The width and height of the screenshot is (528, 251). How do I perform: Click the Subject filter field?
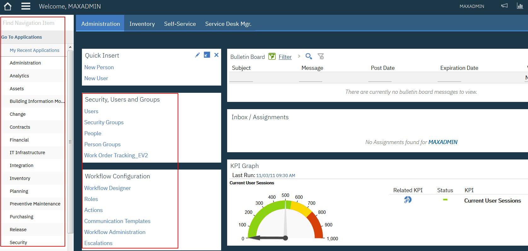point(241,78)
